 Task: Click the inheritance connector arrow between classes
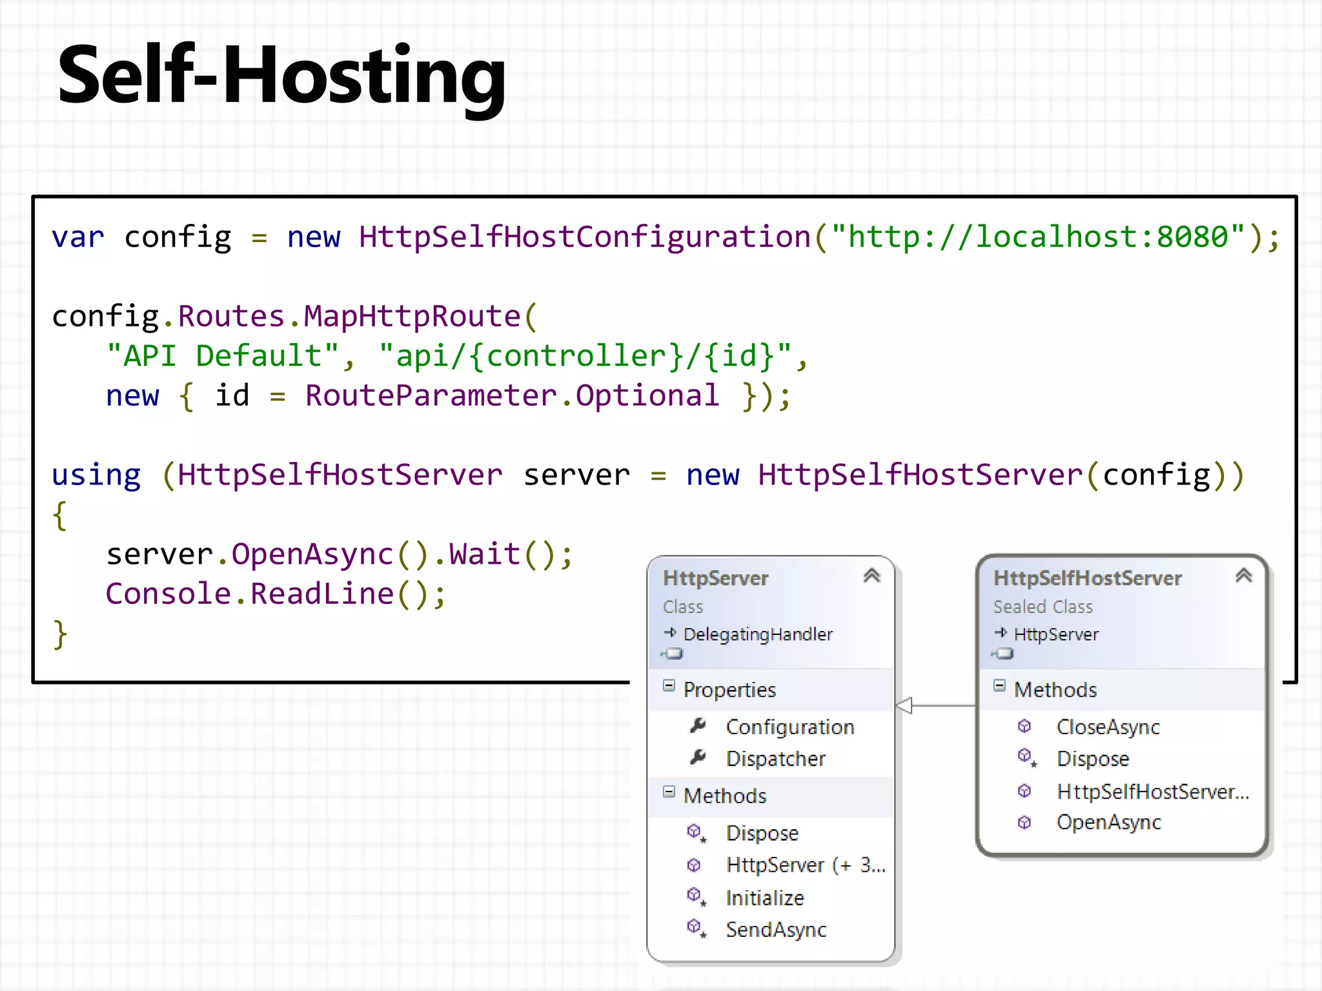[x=905, y=706]
